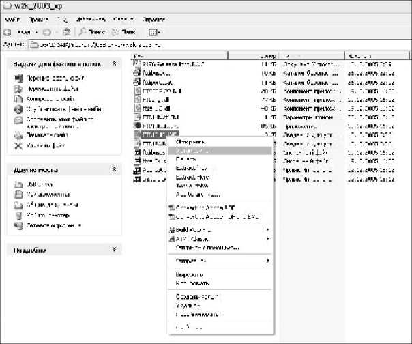Collapse the Другие места panel

click(115, 169)
